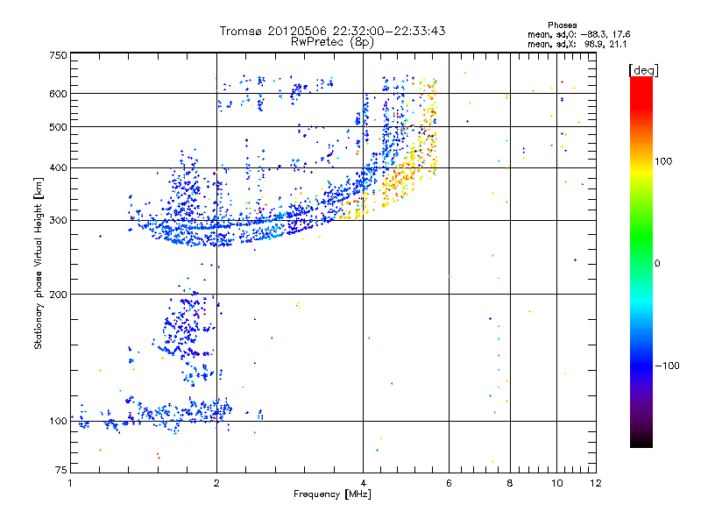Click the x-axis tick label '12'
701x526 pixels.
coord(596,483)
